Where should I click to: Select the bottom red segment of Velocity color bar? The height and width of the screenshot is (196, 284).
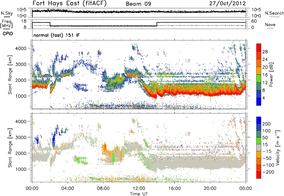point(259,175)
